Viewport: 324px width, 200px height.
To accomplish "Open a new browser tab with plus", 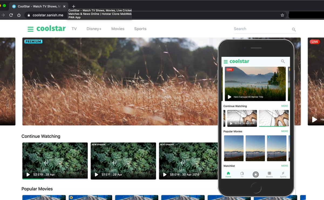I will [x=74, y=6].
